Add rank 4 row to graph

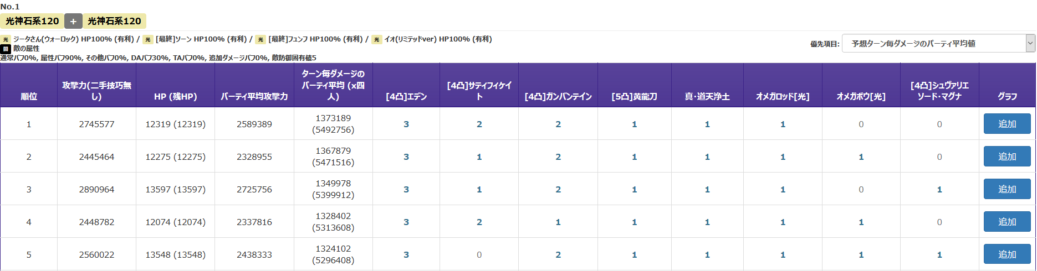(x=1007, y=222)
